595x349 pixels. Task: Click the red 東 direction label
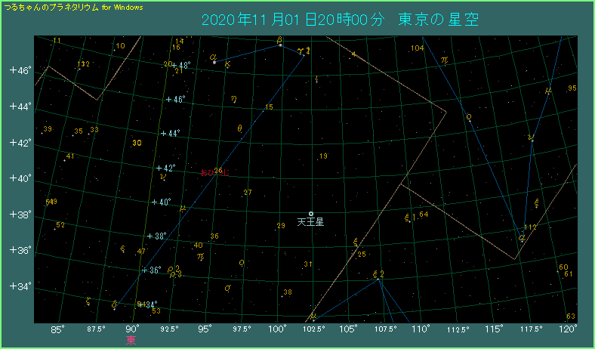click(131, 341)
